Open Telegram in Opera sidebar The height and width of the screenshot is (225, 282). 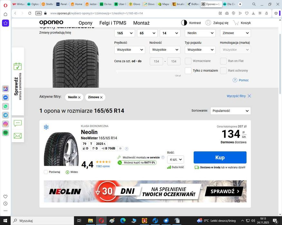point(5,115)
